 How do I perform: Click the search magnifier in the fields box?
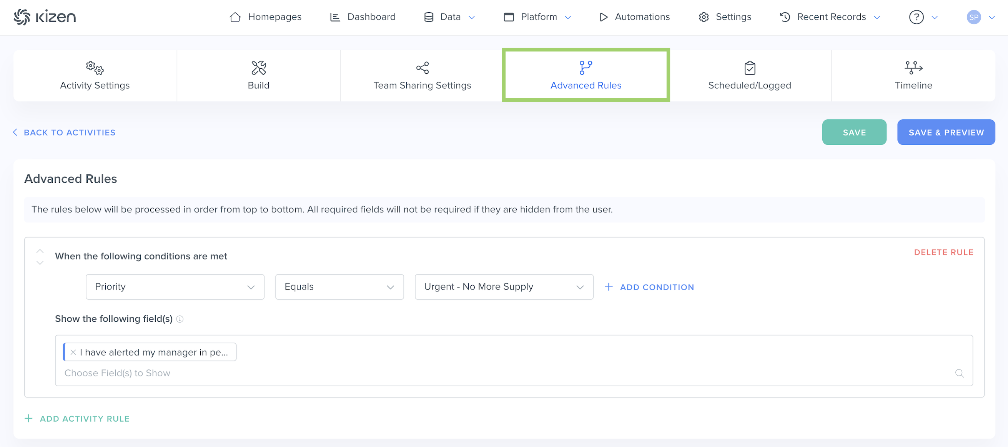[x=959, y=373]
